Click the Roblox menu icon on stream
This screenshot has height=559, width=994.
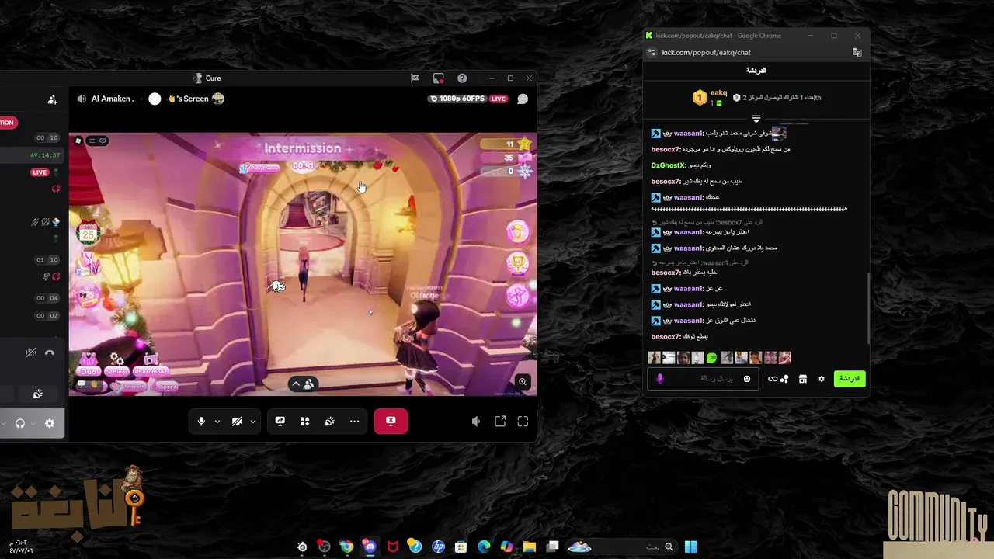pyautogui.click(x=78, y=141)
